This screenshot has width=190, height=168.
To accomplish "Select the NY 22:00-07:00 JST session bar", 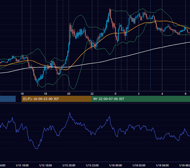I will click(141, 99).
